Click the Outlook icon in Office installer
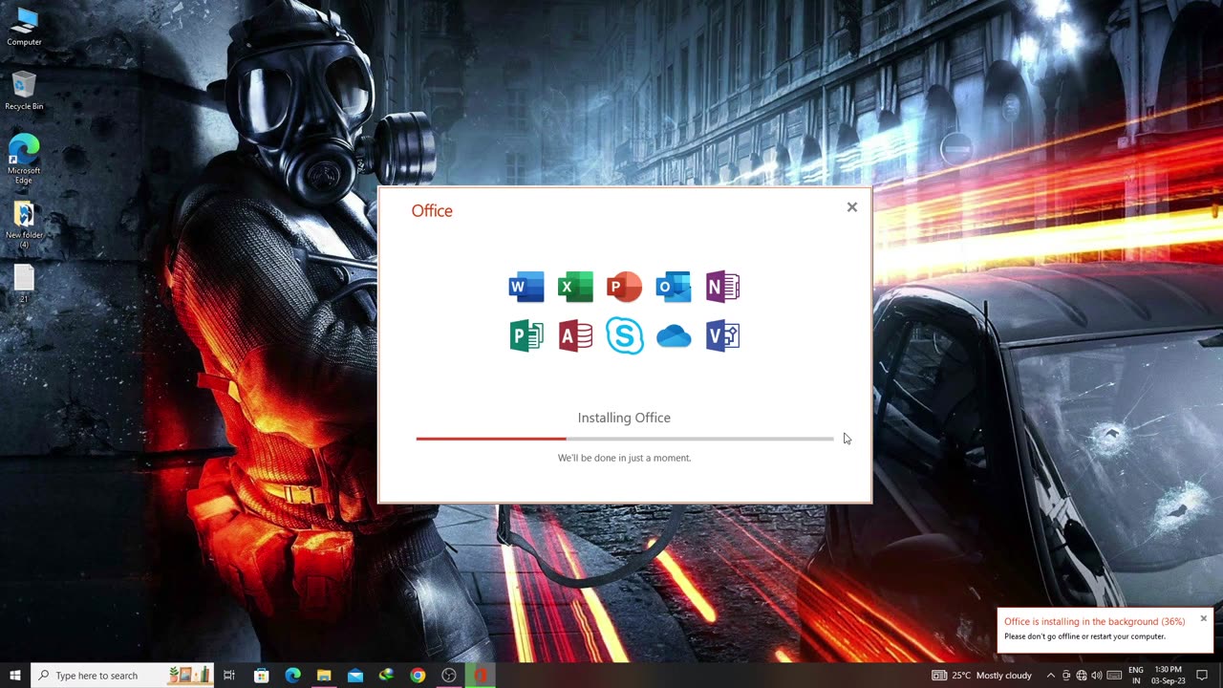Screen dimensions: 1223x688 click(673, 287)
